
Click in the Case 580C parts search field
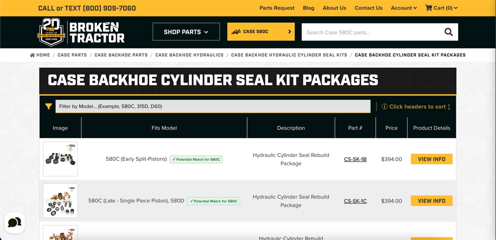(371, 32)
